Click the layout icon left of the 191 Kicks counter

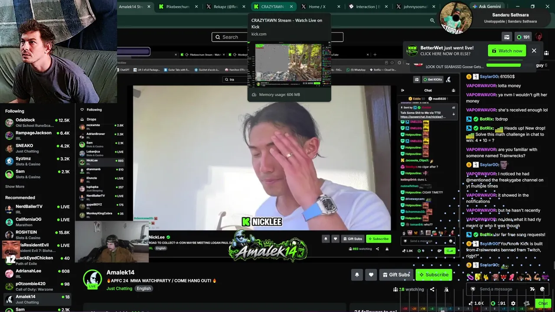click(x=506, y=37)
